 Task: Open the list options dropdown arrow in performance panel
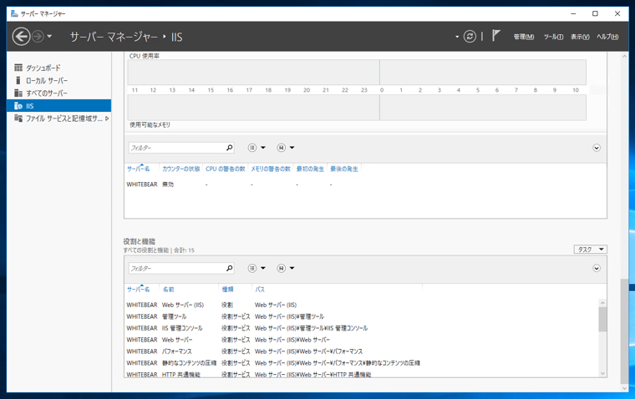(263, 148)
